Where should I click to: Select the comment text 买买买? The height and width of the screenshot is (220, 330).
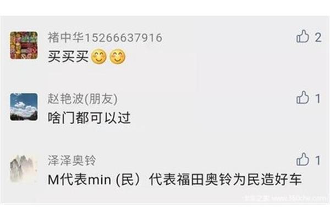[x=68, y=57]
